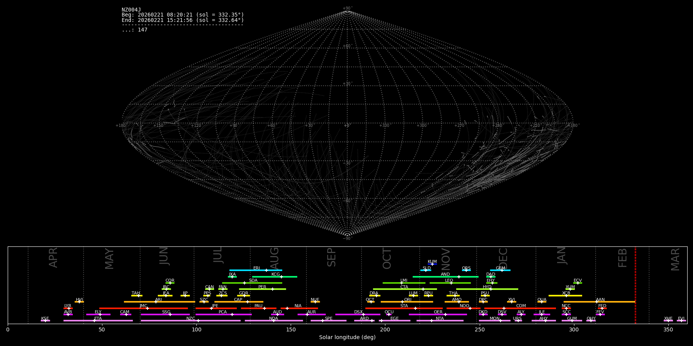Click the LEO shower label

click(x=449, y=280)
